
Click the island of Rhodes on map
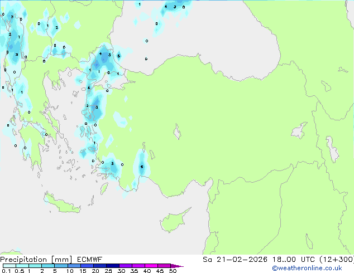pyautogui.click(x=104, y=188)
